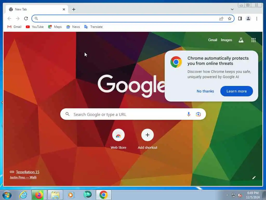
Task: Open the Translate bookmark
Action: (94, 27)
